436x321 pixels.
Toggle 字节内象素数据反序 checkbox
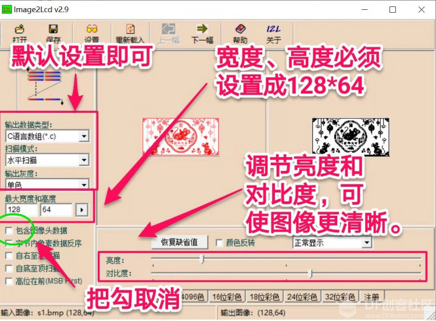pos(9,243)
